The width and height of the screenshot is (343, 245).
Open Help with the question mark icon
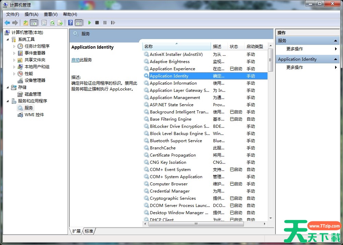click(70, 23)
